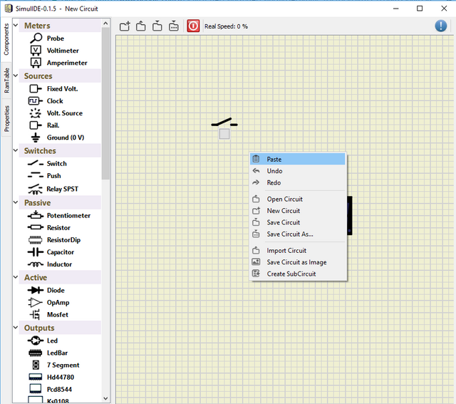This screenshot has width=456, height=404.
Task: Select the Switch component icon
Action: [x=36, y=163]
